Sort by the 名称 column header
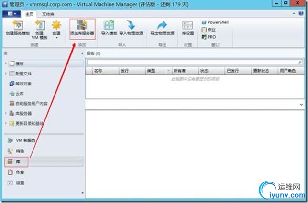 [106, 71]
